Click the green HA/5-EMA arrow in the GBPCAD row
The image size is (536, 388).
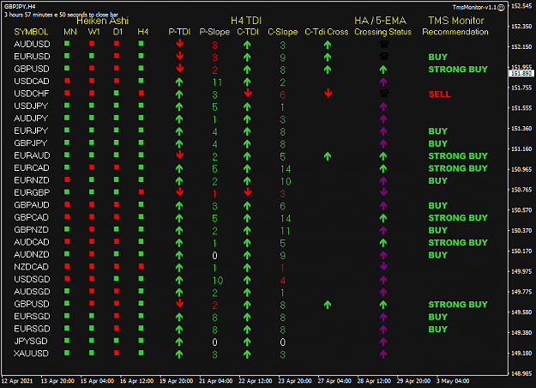click(x=383, y=218)
